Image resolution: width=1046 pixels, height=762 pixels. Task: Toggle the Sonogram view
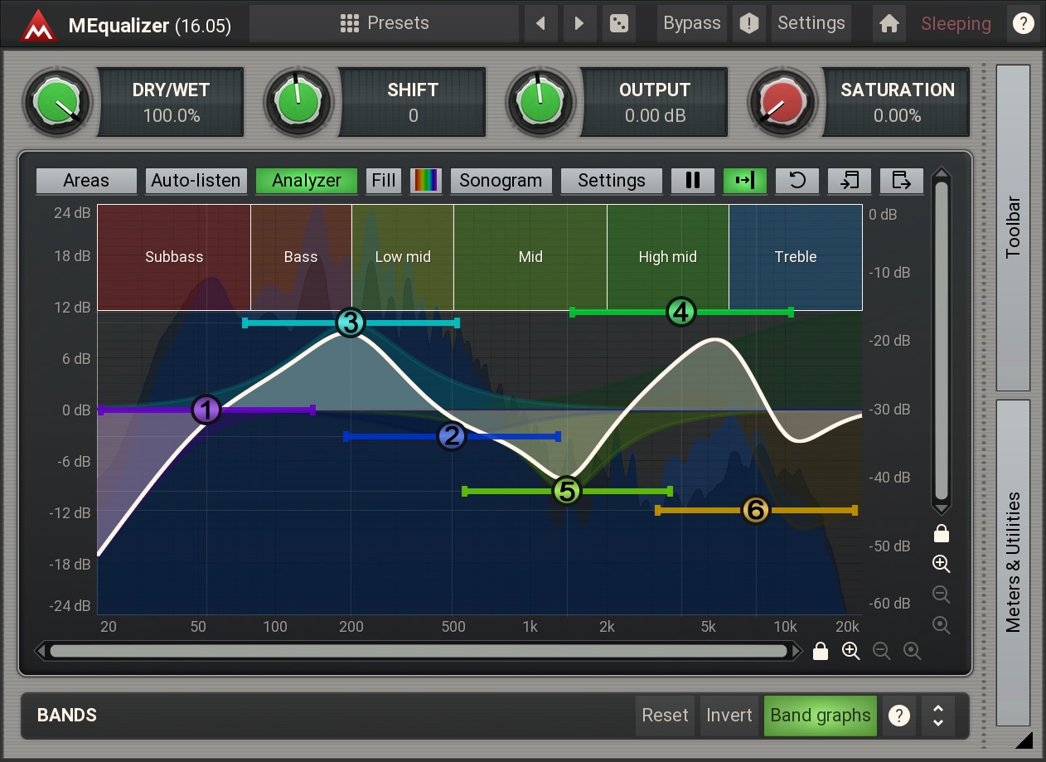501,181
